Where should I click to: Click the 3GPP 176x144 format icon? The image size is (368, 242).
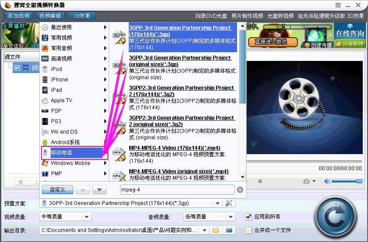pos(120,37)
